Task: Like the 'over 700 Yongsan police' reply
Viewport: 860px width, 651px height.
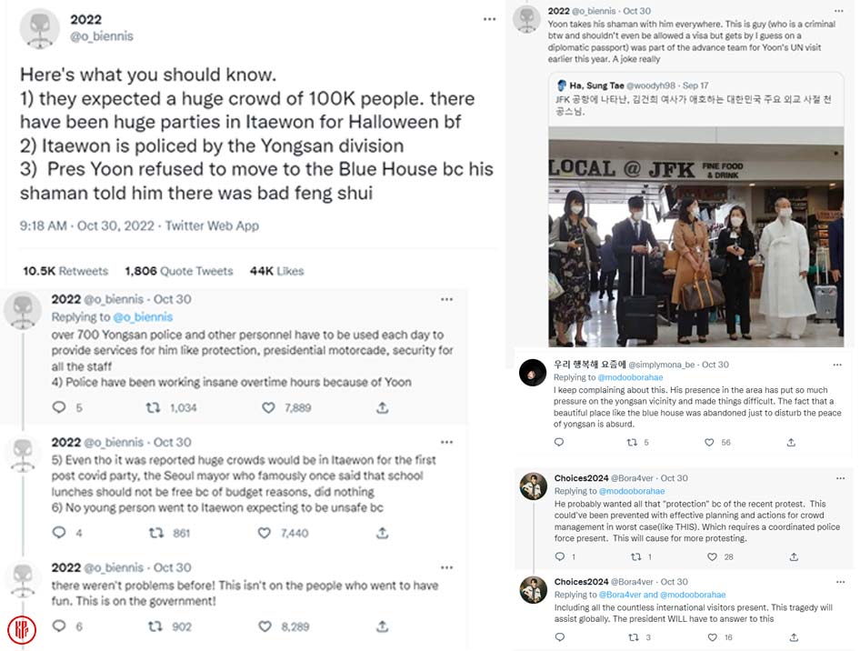Action: (x=269, y=408)
